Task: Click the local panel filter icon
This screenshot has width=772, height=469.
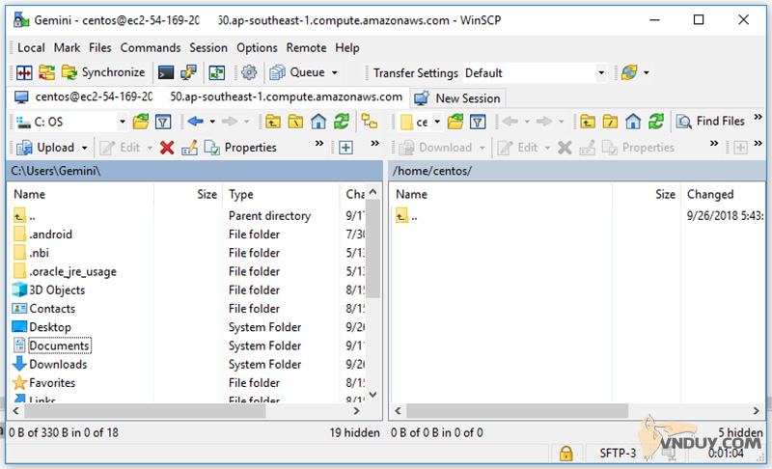Action: [x=164, y=122]
